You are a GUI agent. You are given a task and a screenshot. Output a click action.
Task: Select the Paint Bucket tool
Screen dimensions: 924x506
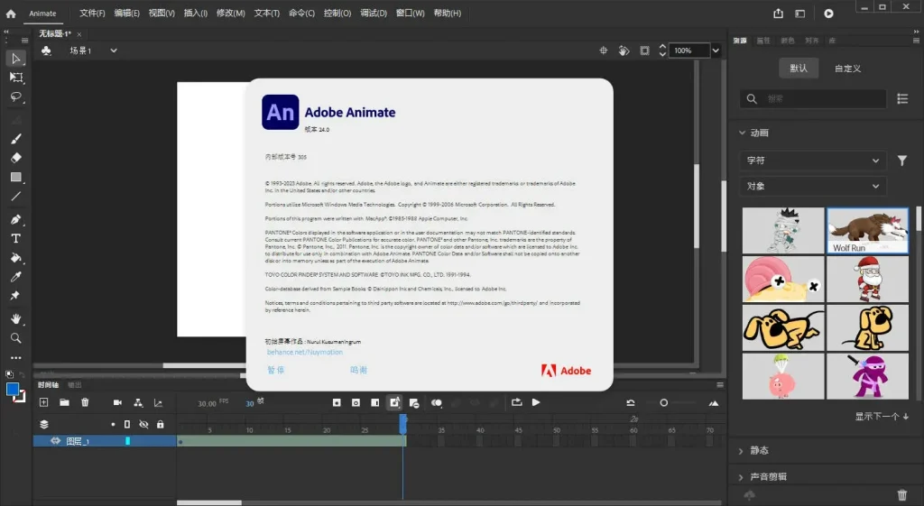point(16,258)
